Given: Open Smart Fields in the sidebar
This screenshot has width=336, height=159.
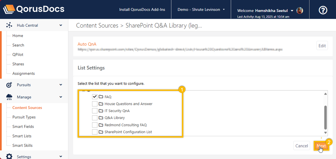Looking at the screenshot, I should 23,126.
